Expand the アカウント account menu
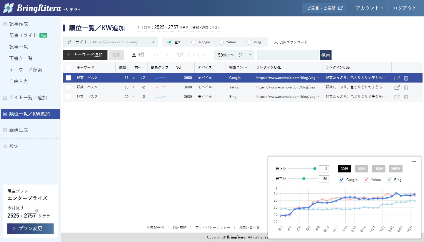Screen dimensions: 424x242 click(369, 8)
